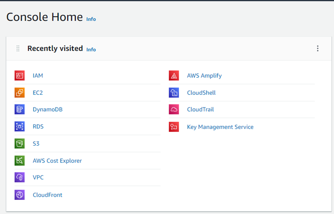Click the AWS Amplify icon
Screen dimensions: 334x214
pyautogui.click(x=174, y=75)
